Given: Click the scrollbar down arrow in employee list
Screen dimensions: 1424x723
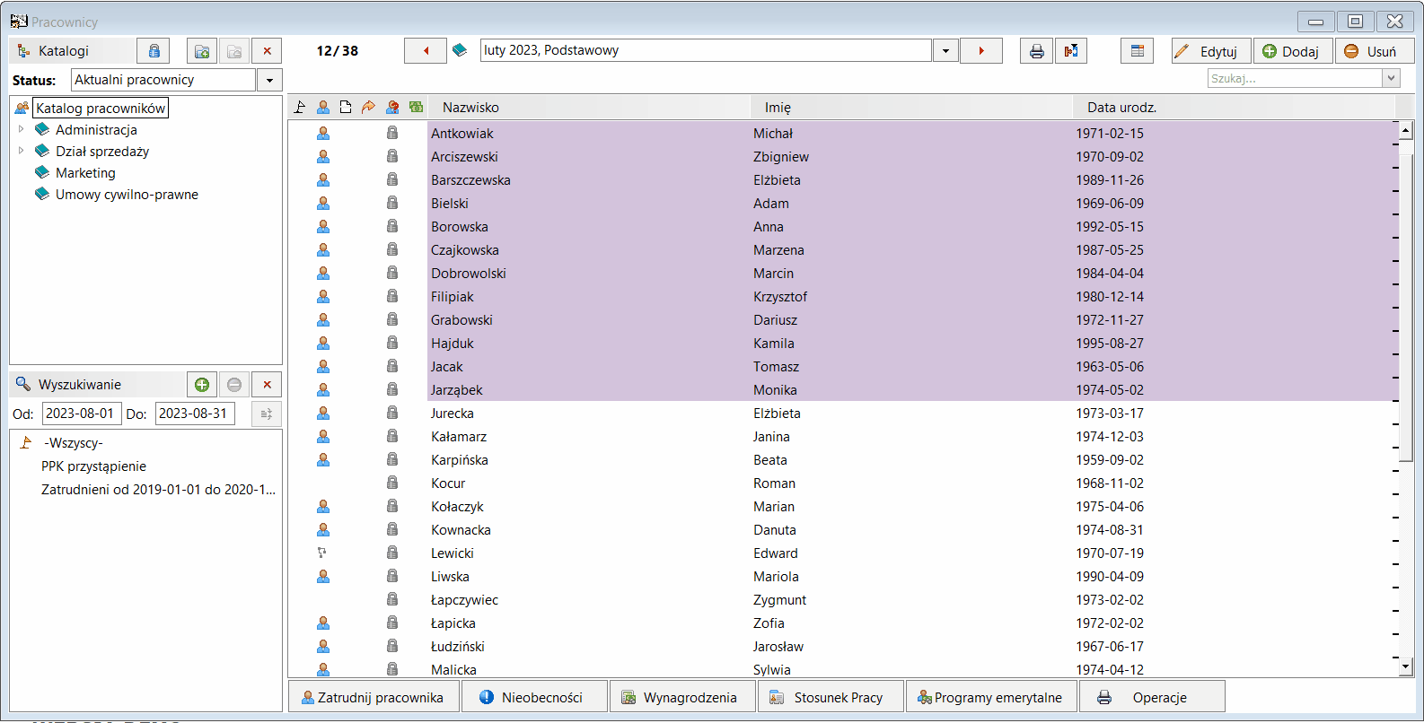Looking at the screenshot, I should coord(1406,666).
